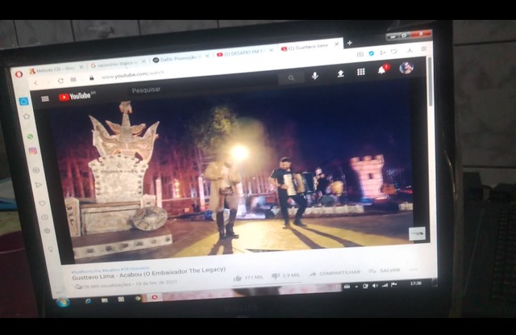This screenshot has height=335, width=516.
Task: Click the channel watermark in video corner
Action: [417, 233]
